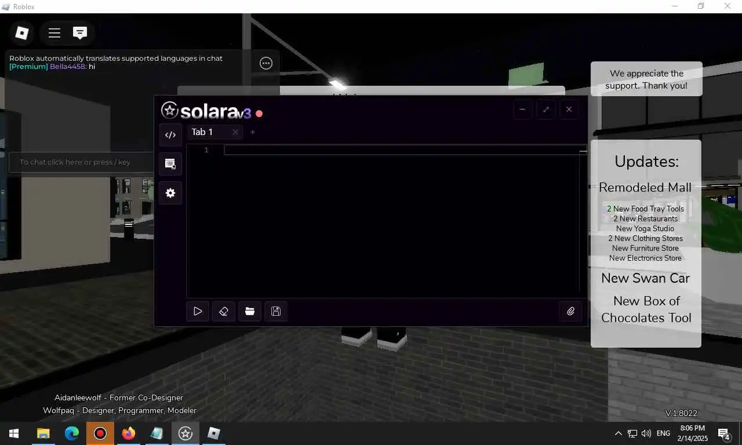This screenshot has height=445, width=742.
Task: Open volume control in system tray
Action: pos(646,433)
